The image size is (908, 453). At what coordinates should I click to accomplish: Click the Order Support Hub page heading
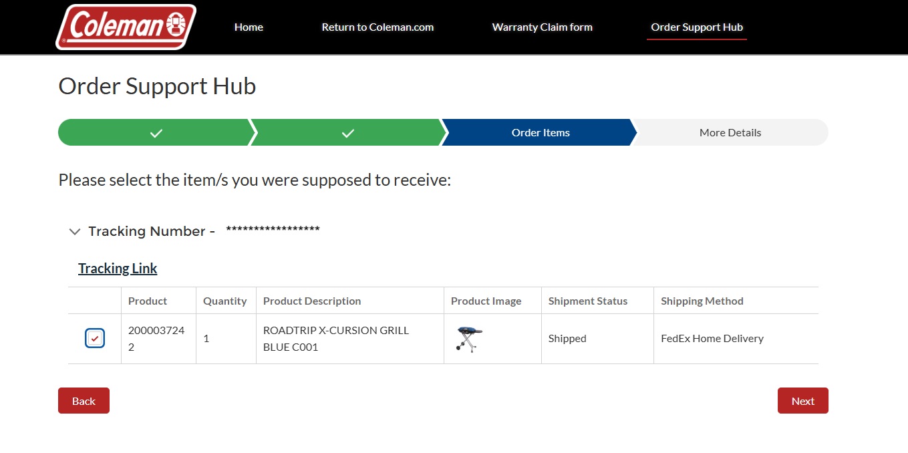157,86
